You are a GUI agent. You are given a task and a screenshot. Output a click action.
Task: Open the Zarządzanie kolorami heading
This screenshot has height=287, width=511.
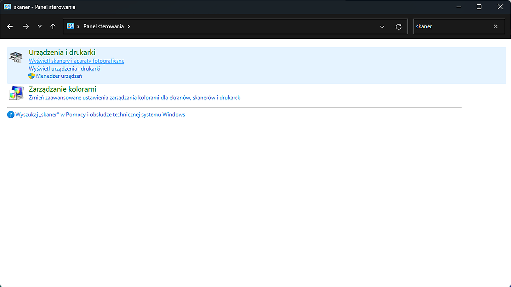(62, 89)
